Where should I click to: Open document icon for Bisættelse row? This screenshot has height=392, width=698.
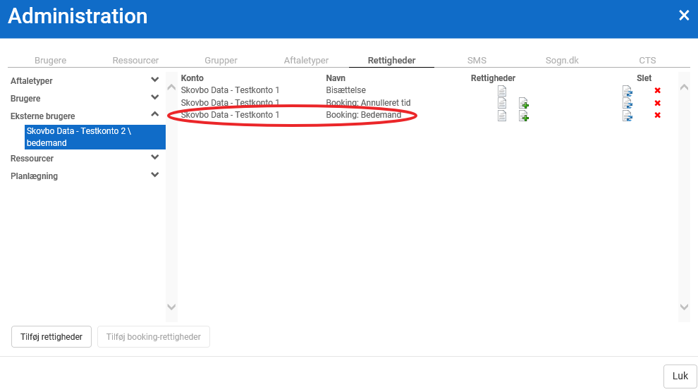click(502, 91)
